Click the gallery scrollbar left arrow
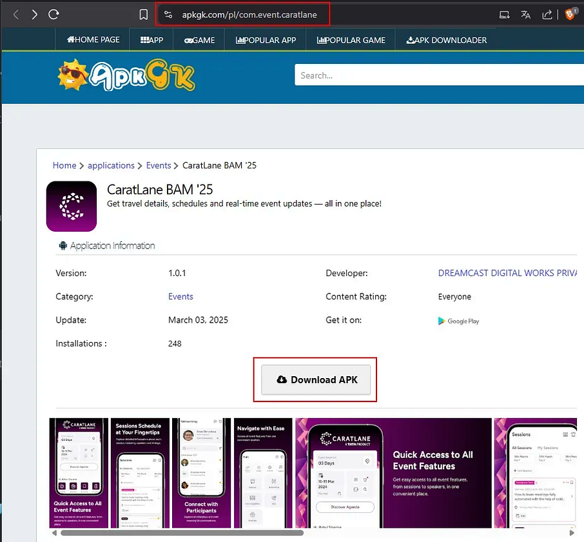The image size is (584, 542). tap(54, 533)
